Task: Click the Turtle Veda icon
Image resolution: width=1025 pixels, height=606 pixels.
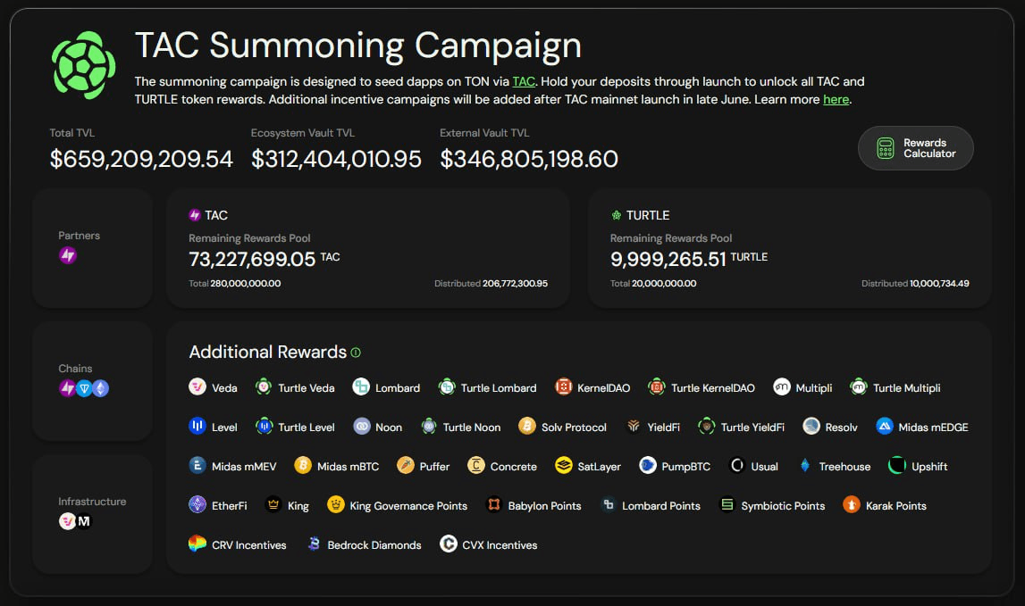Action: coord(264,387)
